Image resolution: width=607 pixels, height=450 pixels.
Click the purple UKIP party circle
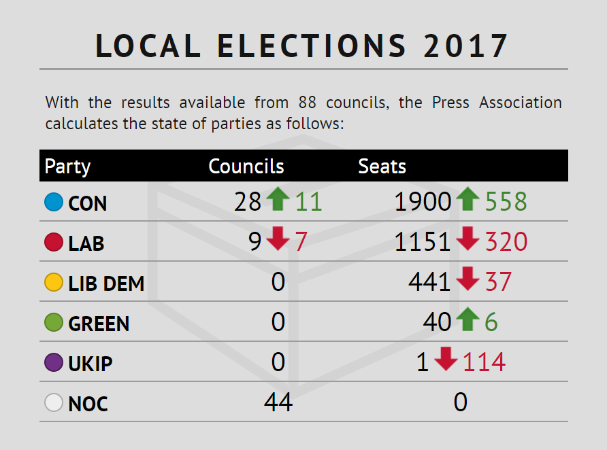point(54,362)
